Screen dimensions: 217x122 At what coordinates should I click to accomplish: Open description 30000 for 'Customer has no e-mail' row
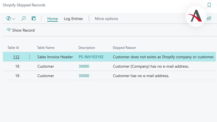pyautogui.click(x=84, y=76)
